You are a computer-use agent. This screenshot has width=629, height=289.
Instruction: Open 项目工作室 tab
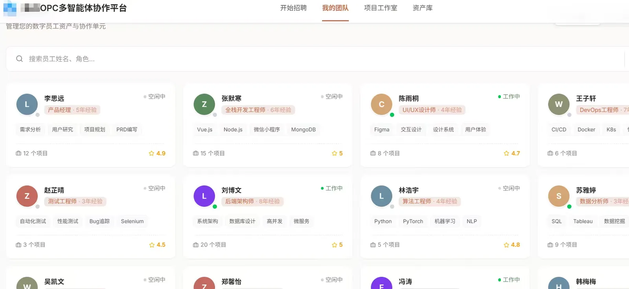pyautogui.click(x=381, y=8)
